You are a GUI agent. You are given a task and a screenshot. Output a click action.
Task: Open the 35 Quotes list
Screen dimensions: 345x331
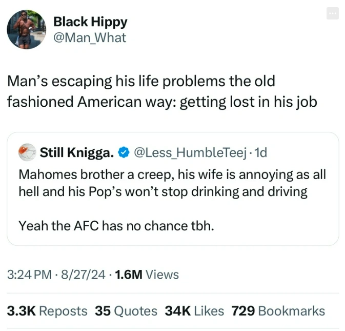point(126,311)
